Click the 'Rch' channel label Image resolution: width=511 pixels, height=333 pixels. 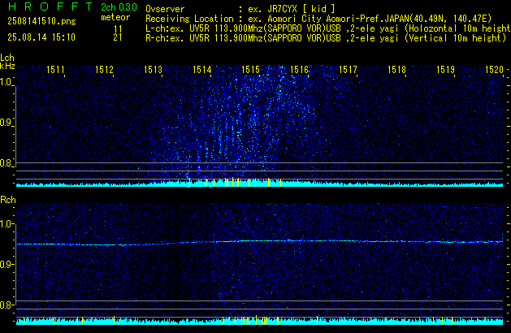(x=8, y=200)
